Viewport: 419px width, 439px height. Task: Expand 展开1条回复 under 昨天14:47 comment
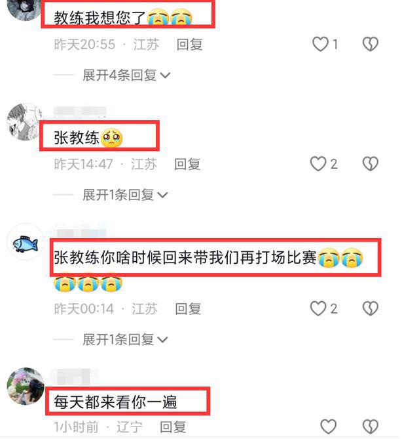pyautogui.click(x=125, y=195)
